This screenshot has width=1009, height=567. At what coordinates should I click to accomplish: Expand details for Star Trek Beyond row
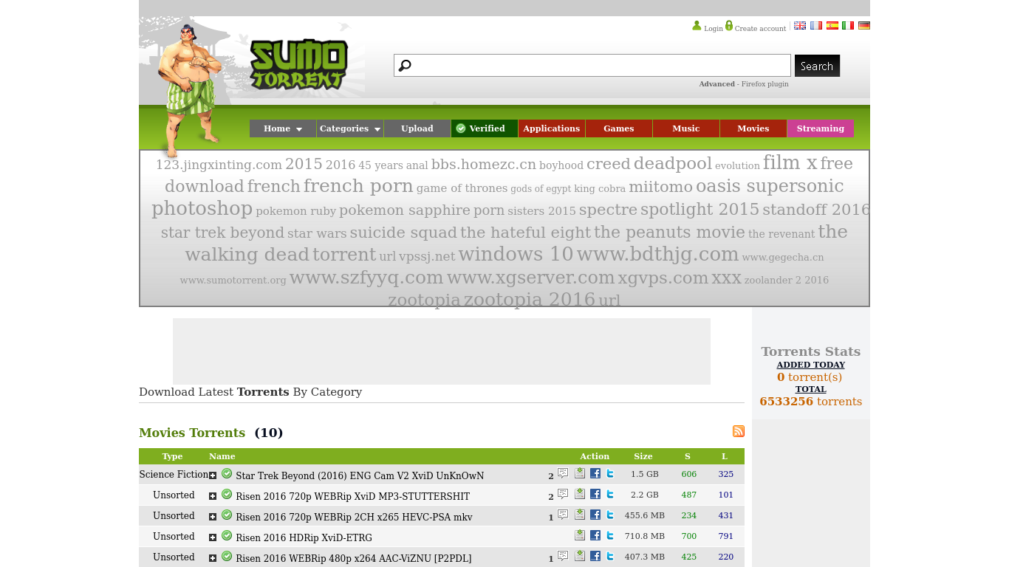click(x=213, y=475)
